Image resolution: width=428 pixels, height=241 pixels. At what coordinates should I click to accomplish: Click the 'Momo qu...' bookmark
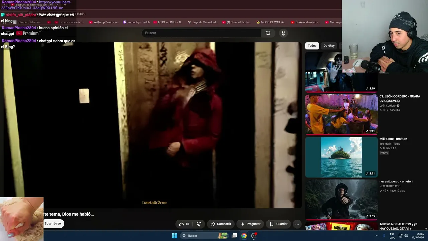333,22
